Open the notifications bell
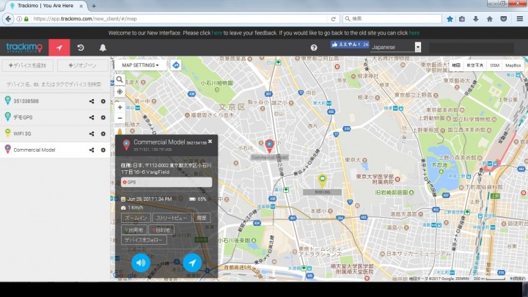528x297 pixels. tap(103, 48)
